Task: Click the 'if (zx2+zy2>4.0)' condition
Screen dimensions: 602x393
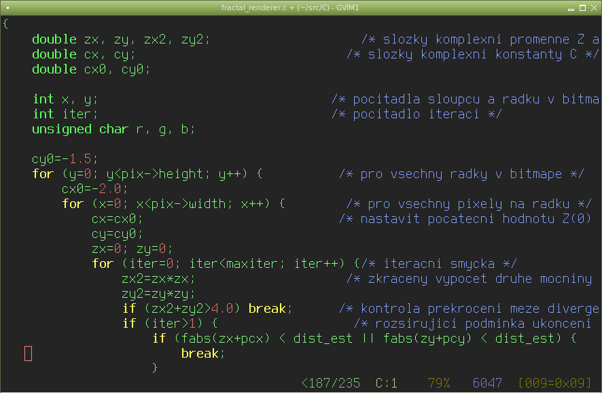Action: [x=181, y=309]
